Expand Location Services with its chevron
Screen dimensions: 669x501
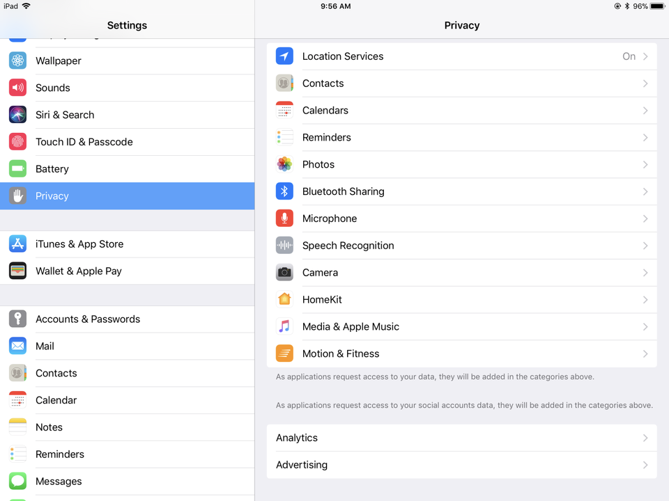pyautogui.click(x=645, y=56)
